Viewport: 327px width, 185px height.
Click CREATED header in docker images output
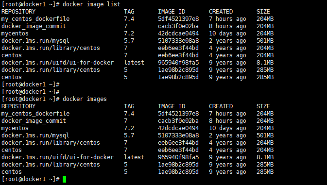point(221,106)
